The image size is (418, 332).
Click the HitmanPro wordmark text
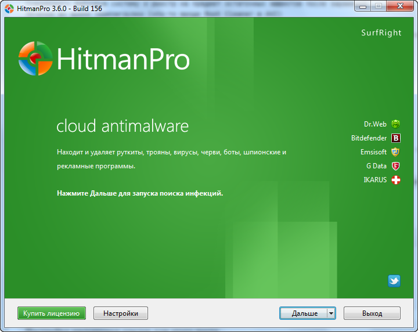pyautogui.click(x=123, y=59)
